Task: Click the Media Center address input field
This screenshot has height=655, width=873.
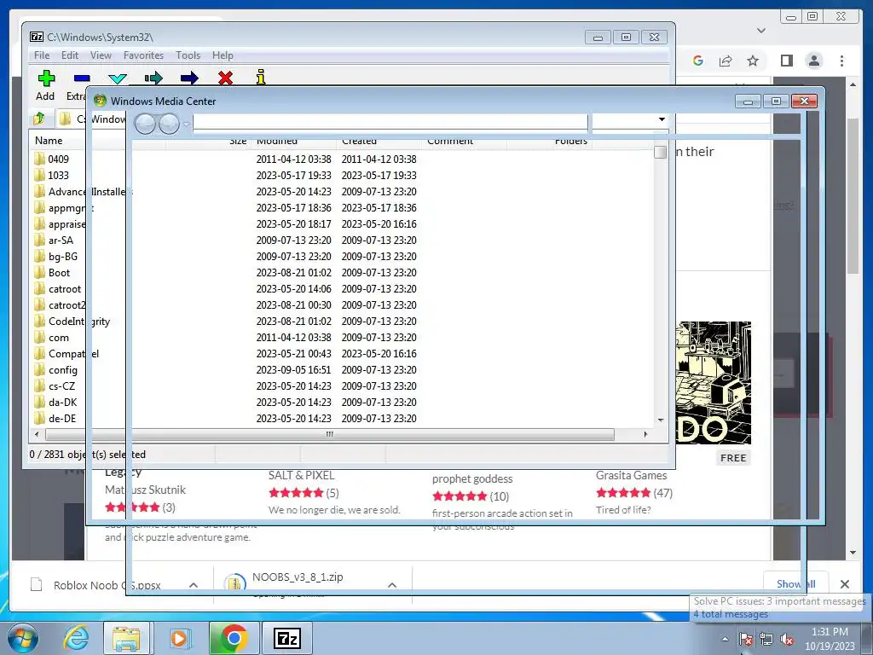Action: pyautogui.click(x=390, y=121)
